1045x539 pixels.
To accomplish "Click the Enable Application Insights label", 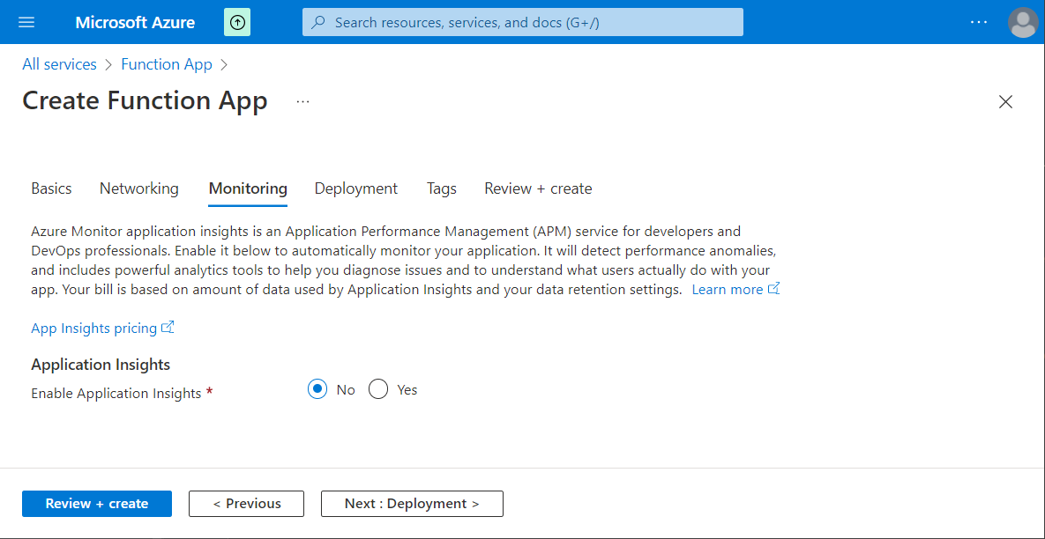I will click(x=116, y=394).
